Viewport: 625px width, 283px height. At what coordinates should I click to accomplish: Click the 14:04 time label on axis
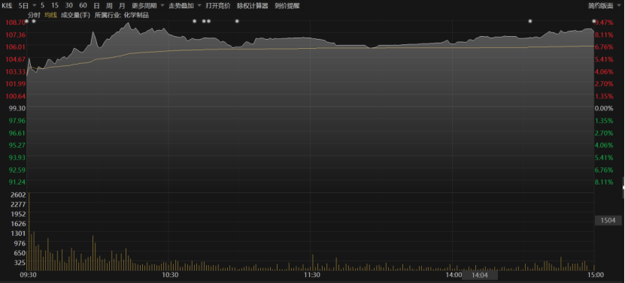coord(480,275)
